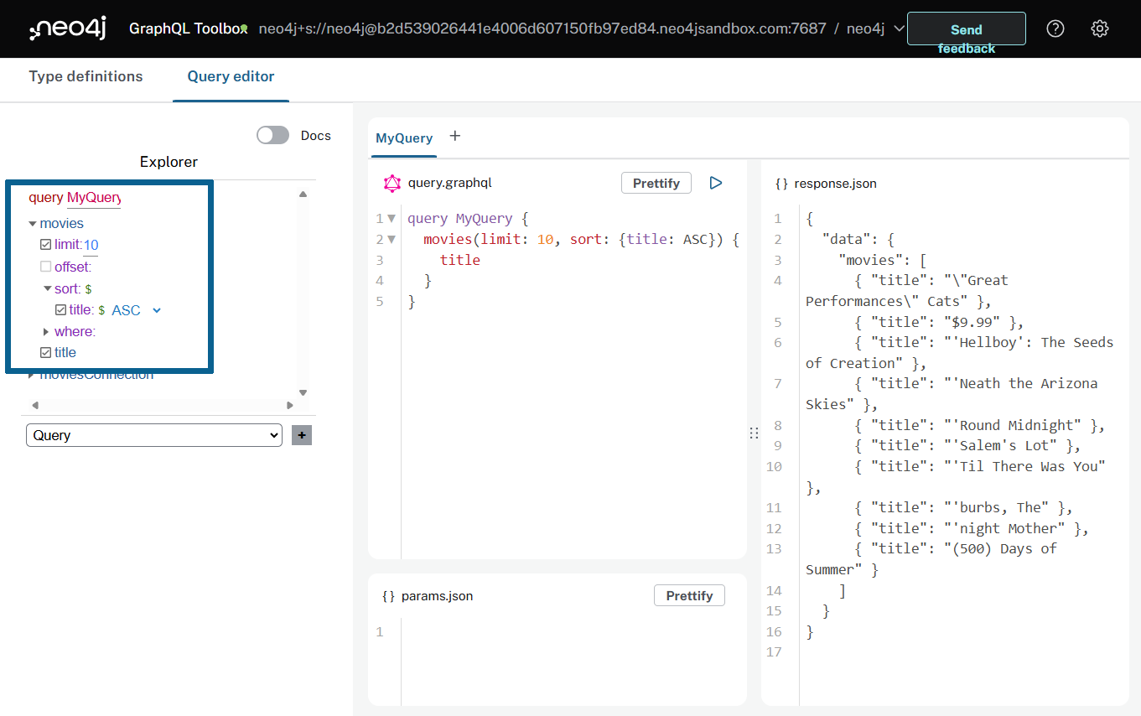Uncheck the sort title checkbox
The image size is (1141, 716).
tap(60, 310)
